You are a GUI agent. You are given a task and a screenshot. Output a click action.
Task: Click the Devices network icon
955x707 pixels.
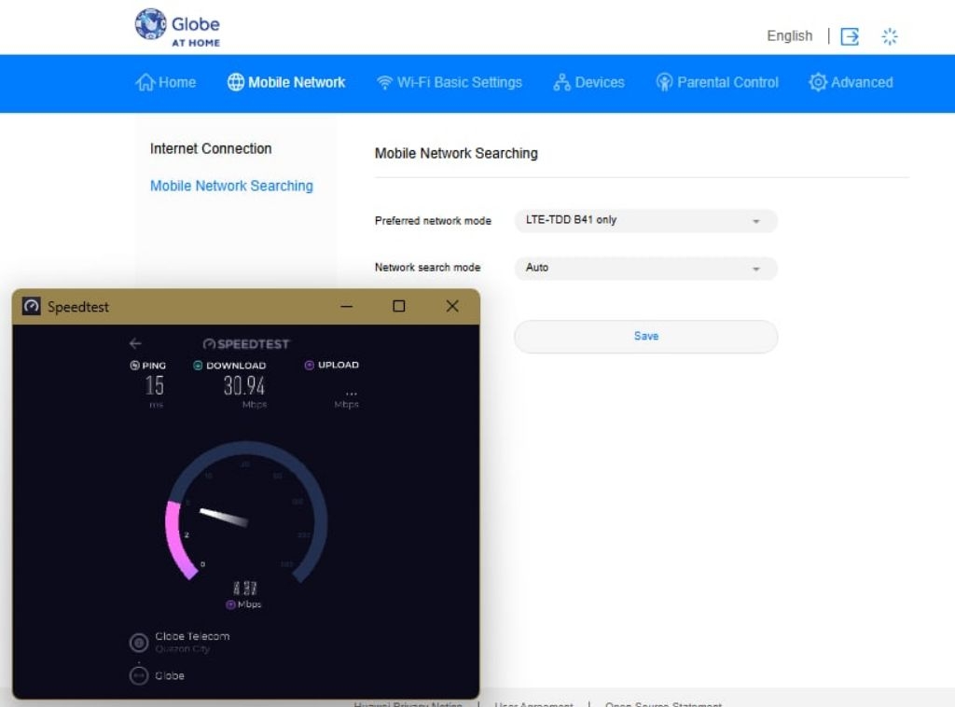pyautogui.click(x=561, y=82)
